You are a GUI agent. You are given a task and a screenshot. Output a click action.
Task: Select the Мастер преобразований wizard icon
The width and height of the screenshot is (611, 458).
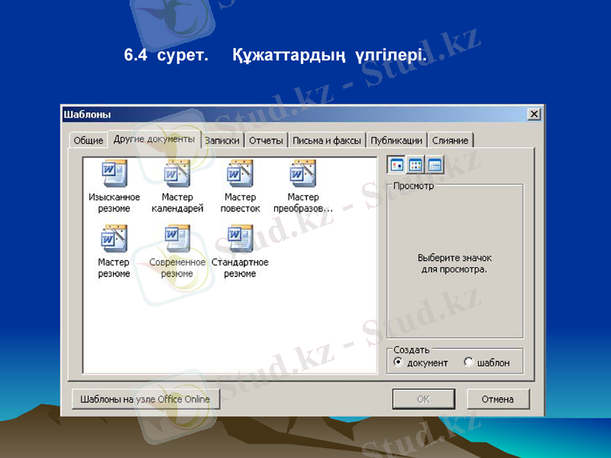click(302, 174)
